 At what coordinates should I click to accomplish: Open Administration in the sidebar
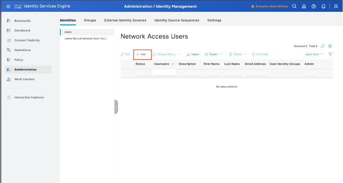point(28,69)
